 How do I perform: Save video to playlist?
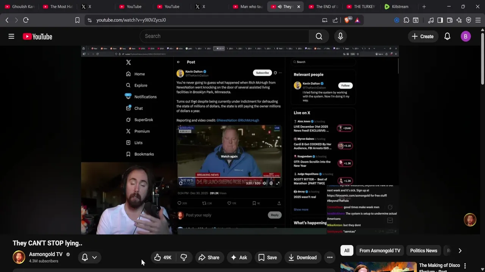pos(268,258)
